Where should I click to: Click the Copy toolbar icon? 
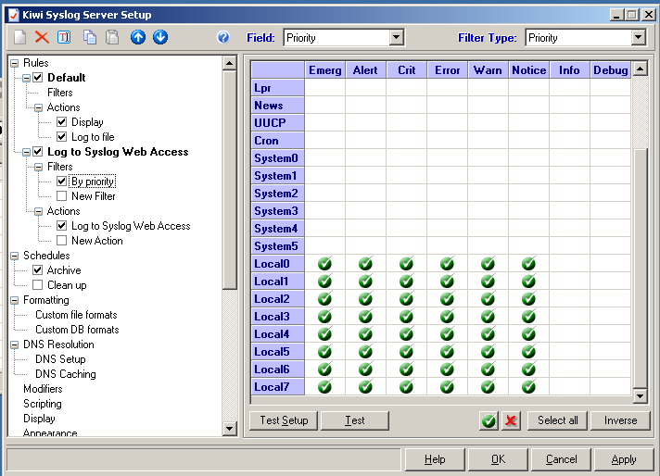90,37
